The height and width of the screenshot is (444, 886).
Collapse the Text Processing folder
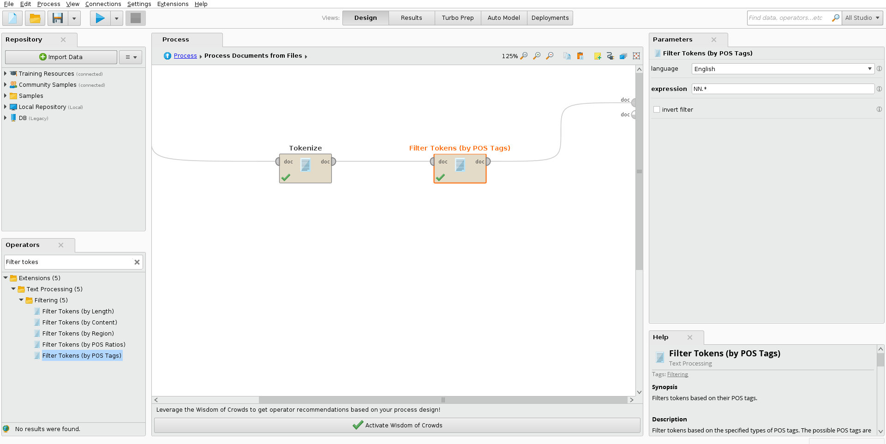click(x=13, y=289)
